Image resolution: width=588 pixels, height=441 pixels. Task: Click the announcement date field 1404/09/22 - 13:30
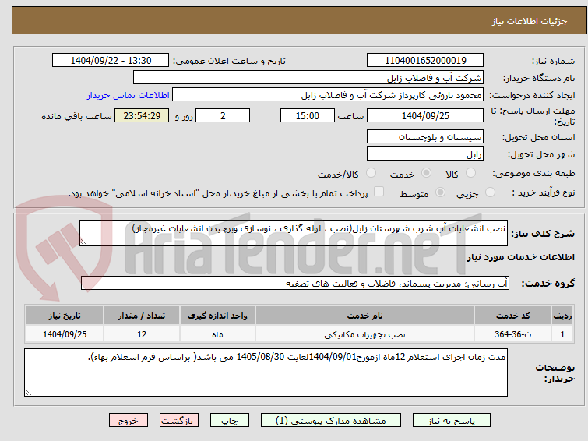(111, 61)
